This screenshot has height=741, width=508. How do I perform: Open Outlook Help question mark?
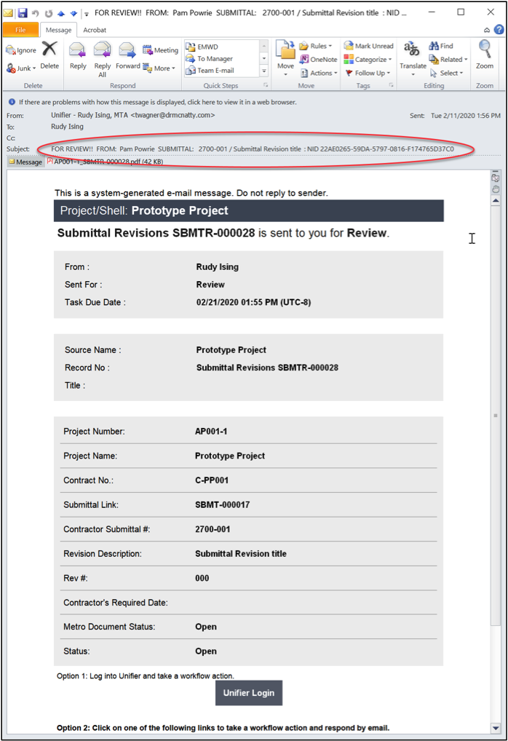tap(499, 29)
